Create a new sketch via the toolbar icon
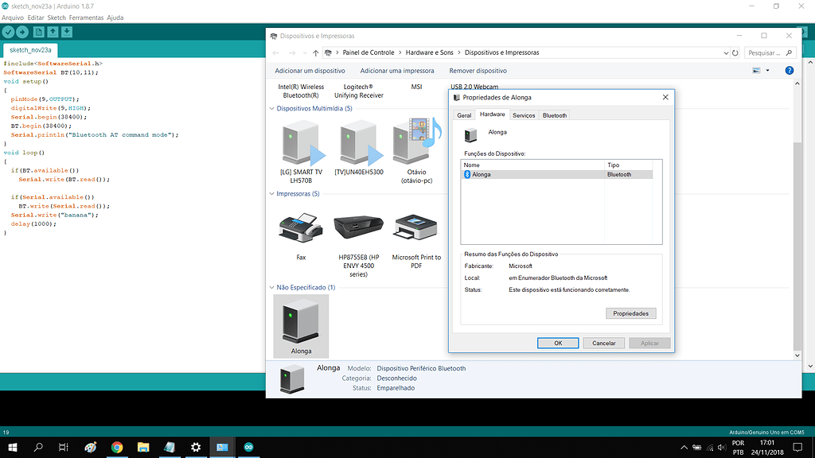Image resolution: width=815 pixels, height=458 pixels. pyautogui.click(x=39, y=32)
